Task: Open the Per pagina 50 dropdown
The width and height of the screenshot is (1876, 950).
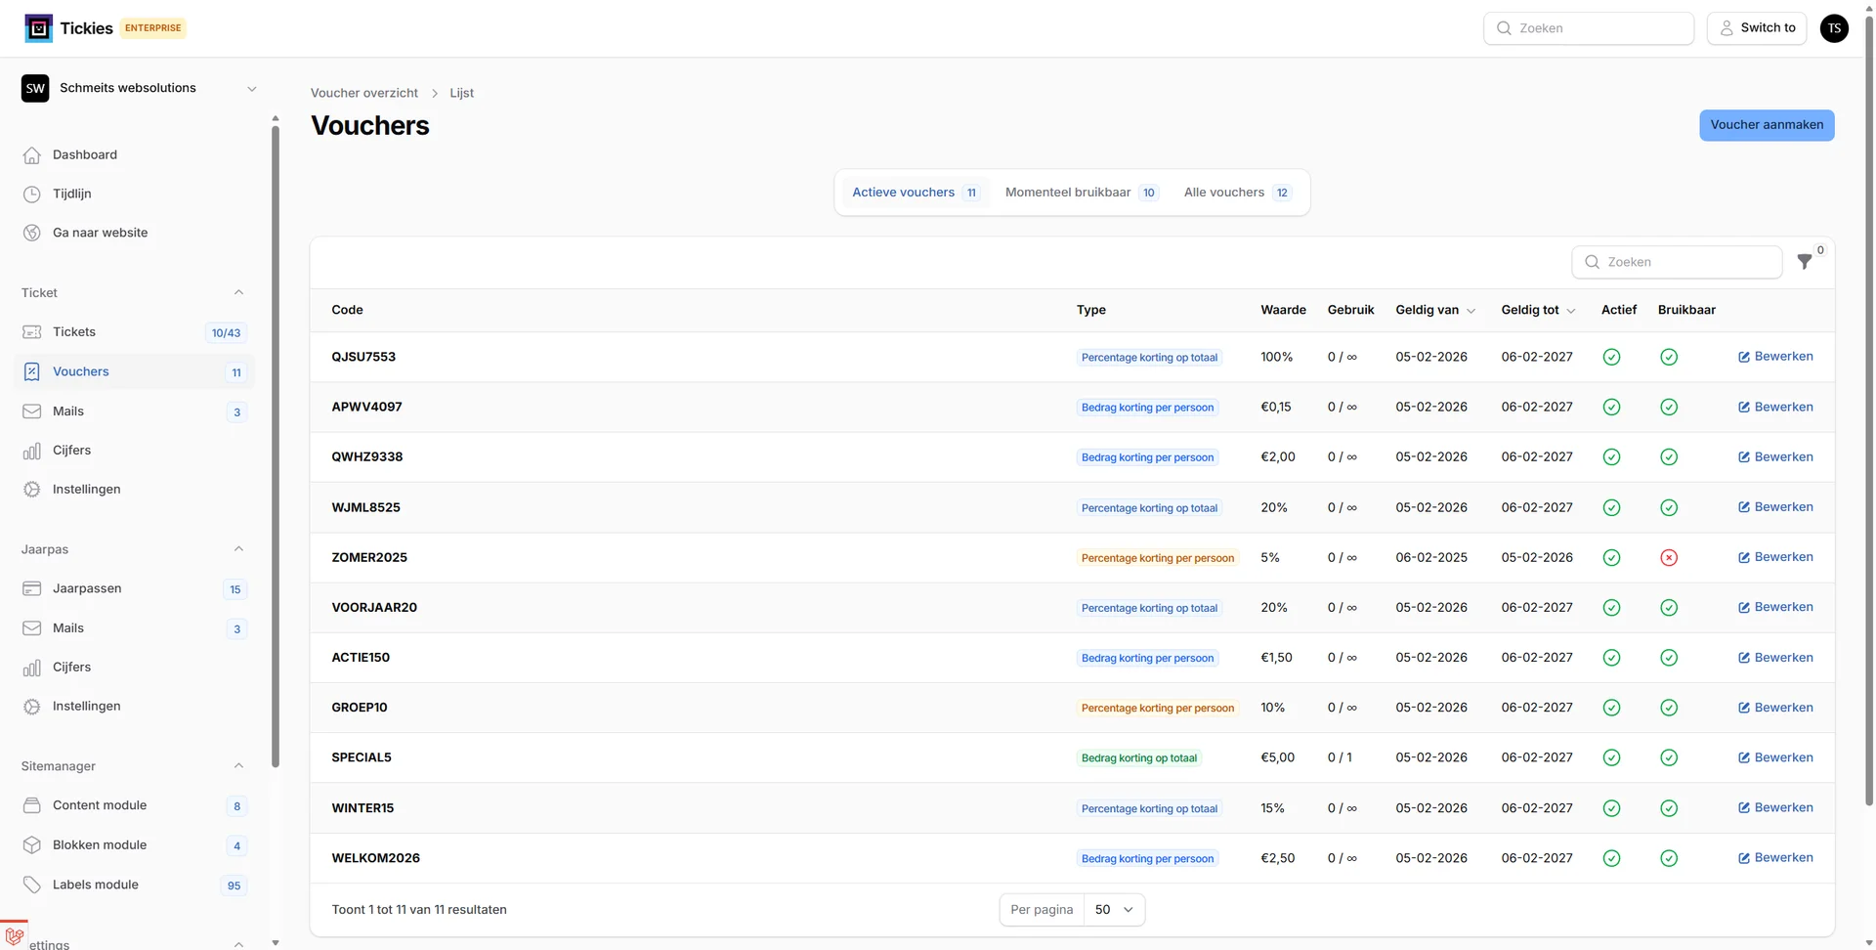Action: pyautogui.click(x=1114, y=910)
